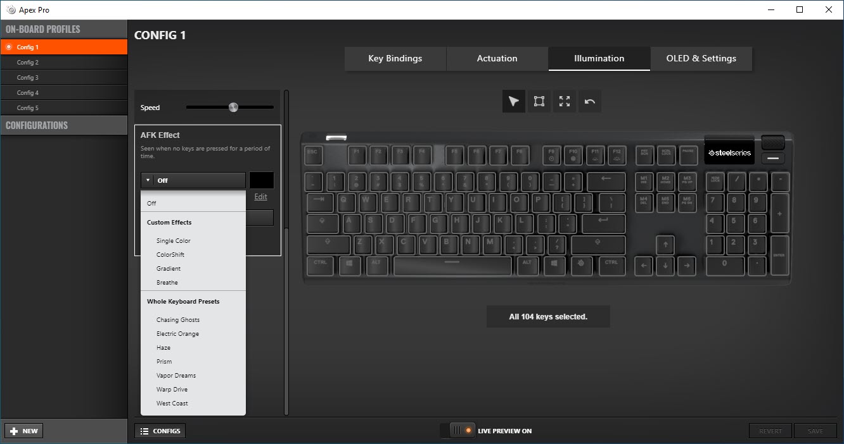The height and width of the screenshot is (444, 844).
Task: Select the Config 1 on-board profile
Action: 64,47
